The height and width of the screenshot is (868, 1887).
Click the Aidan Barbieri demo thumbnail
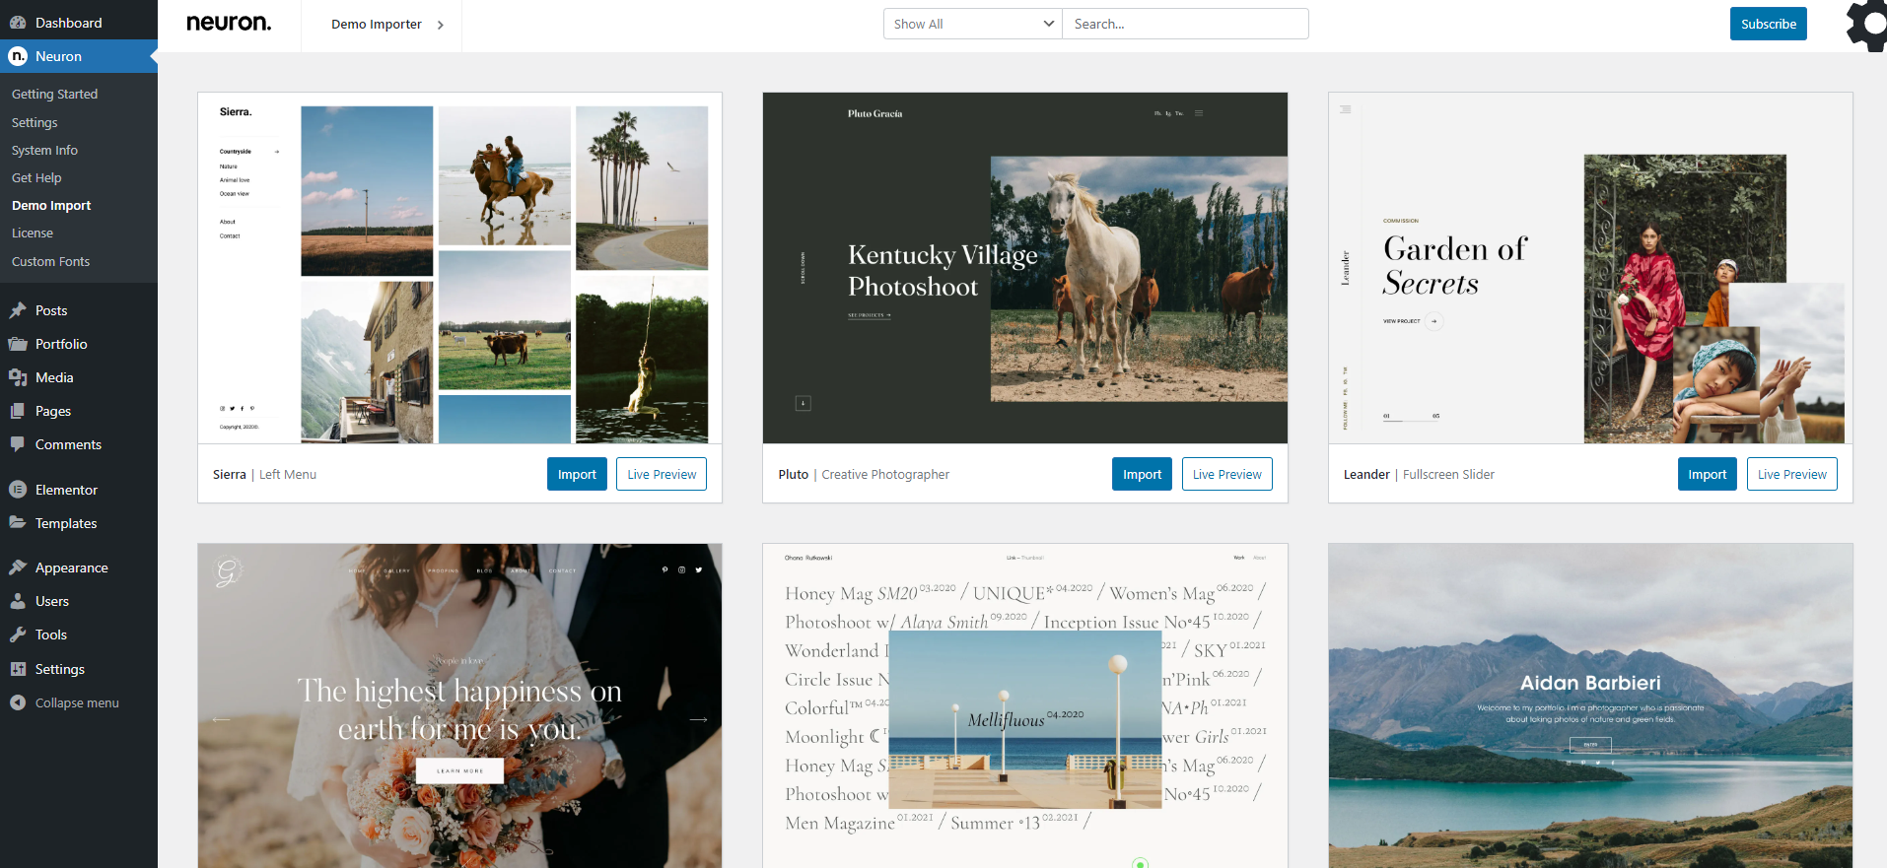click(x=1590, y=705)
